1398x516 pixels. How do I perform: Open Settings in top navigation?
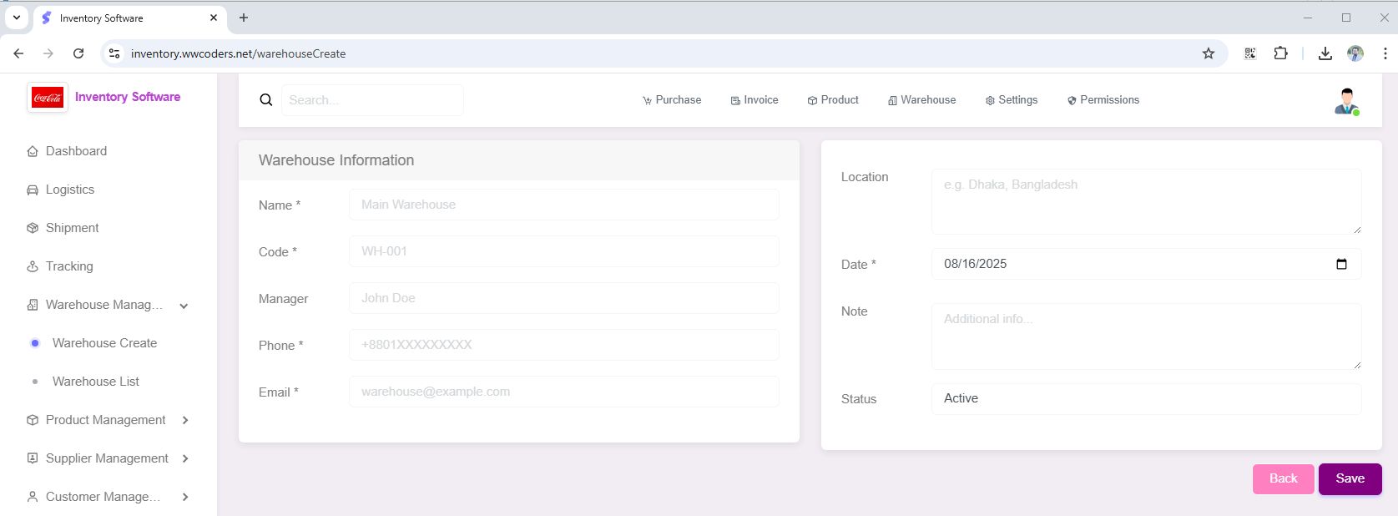(x=1012, y=100)
